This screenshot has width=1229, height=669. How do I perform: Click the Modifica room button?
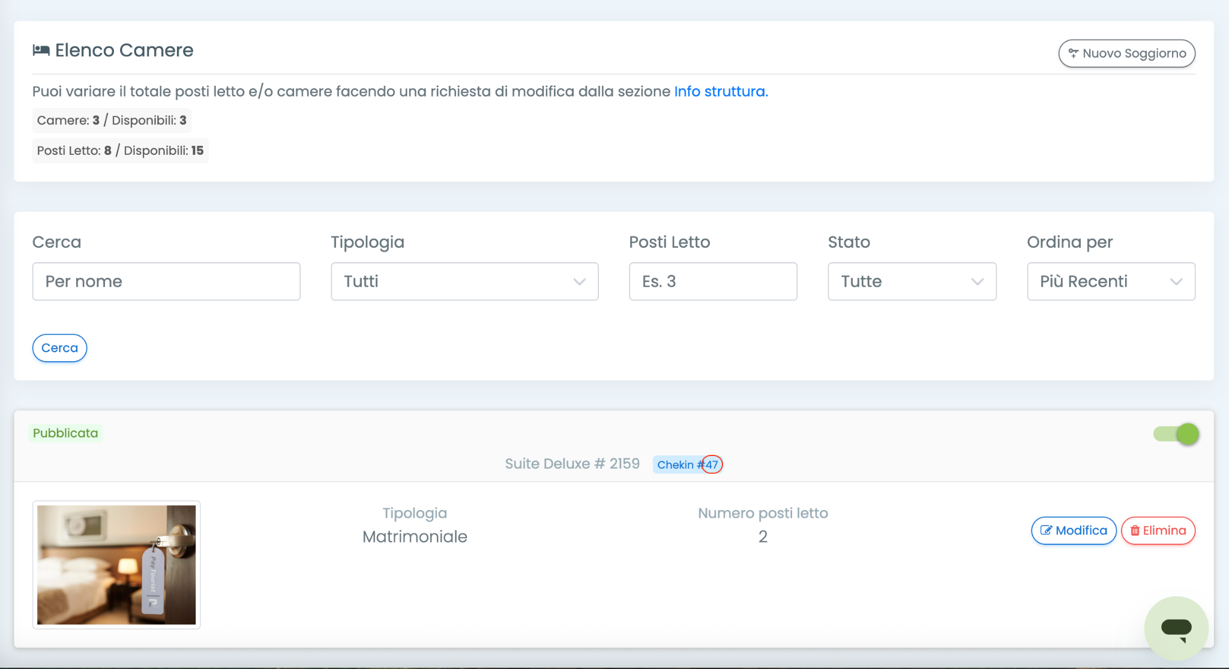[x=1073, y=530]
